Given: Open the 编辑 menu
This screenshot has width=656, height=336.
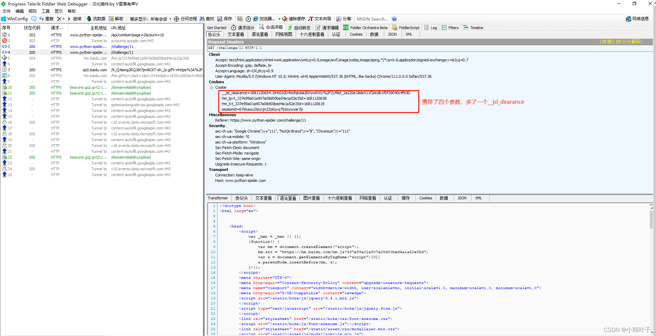Looking at the screenshot, I should (20, 11).
